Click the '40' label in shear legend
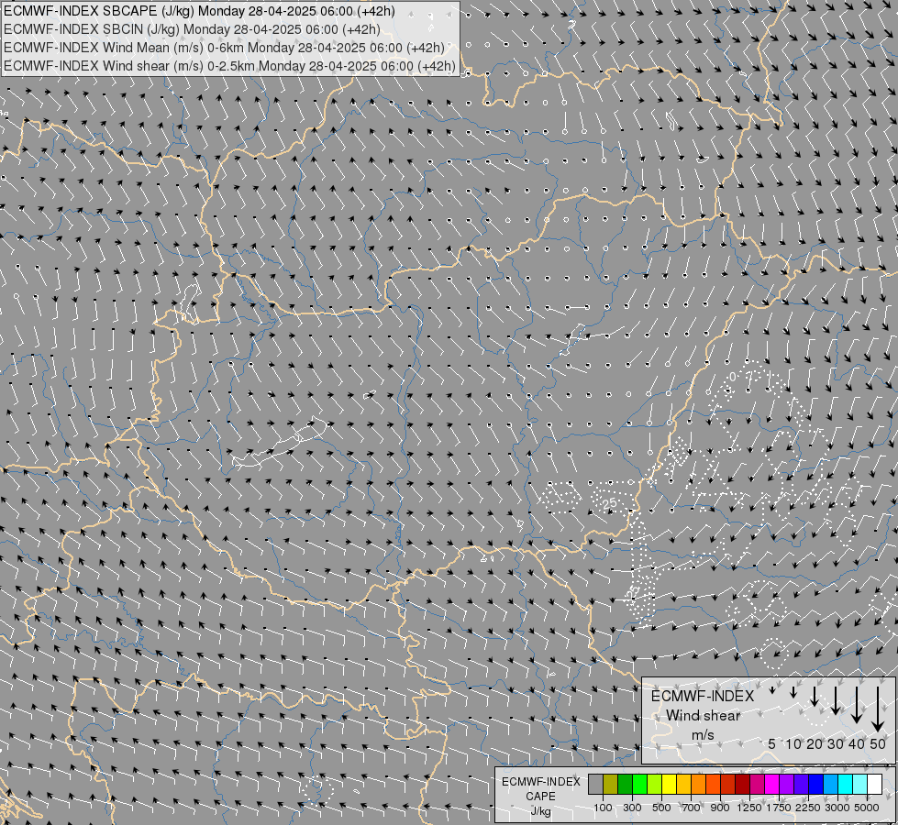This screenshot has height=825, width=898. [x=856, y=743]
